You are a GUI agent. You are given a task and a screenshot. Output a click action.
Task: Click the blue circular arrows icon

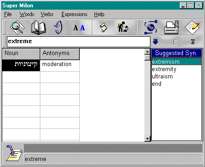click(59, 28)
